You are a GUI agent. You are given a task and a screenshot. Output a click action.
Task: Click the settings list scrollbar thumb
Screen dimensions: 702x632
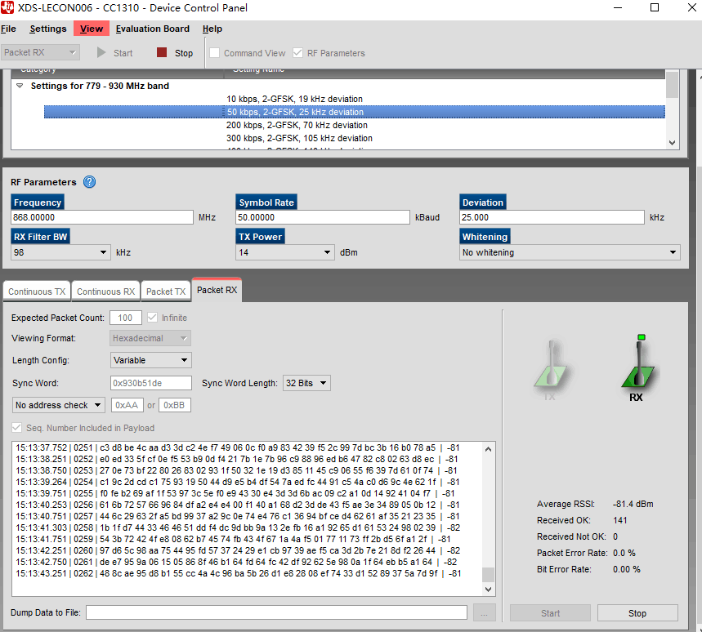tap(672, 85)
